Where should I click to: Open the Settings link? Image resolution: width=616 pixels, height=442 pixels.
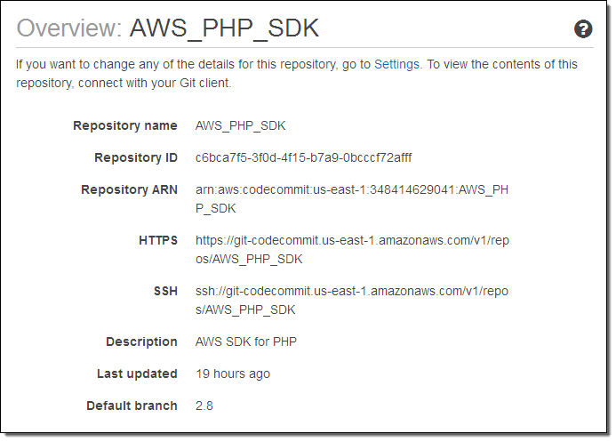click(398, 65)
